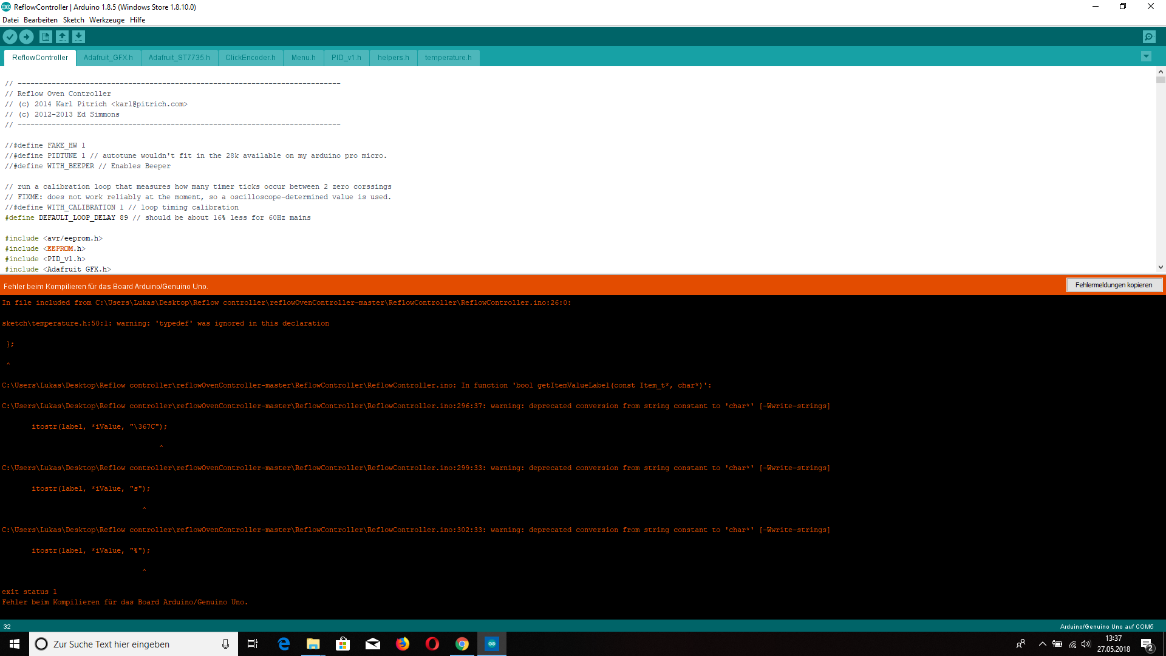Image resolution: width=1166 pixels, height=656 pixels.
Task: Click the '#define DEFAULT_LOOP_DELAY 89' code line
Action: click(x=158, y=217)
